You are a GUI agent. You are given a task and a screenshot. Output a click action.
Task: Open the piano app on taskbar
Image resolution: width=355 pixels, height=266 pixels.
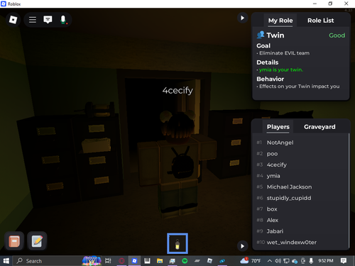(x=147, y=261)
